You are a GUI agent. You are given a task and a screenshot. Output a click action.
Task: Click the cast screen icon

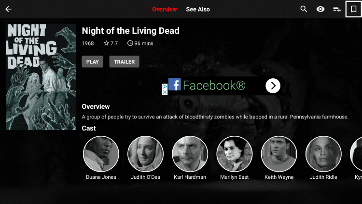pyautogui.click(x=287, y=9)
